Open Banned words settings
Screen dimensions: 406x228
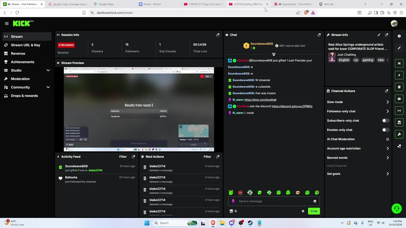click(x=358, y=158)
